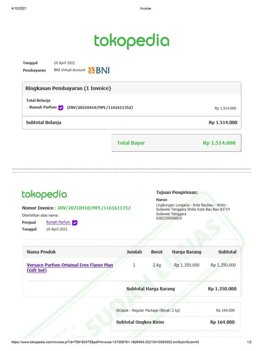Image resolution: width=263 pixels, height=351 pixels.
Task: Click the small Tokopedia logo above invoice number
Action: (x=44, y=194)
